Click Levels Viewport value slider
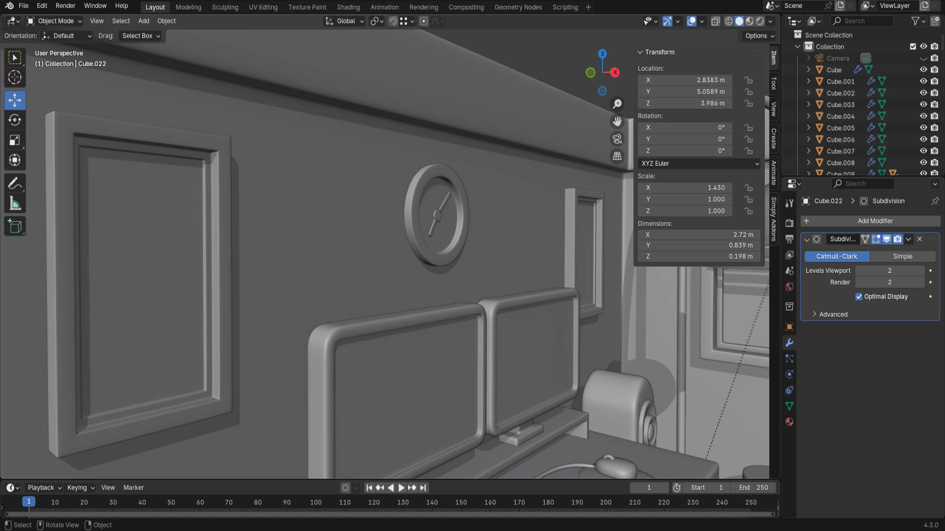Screen dimensions: 945x531 pyautogui.click(x=889, y=271)
